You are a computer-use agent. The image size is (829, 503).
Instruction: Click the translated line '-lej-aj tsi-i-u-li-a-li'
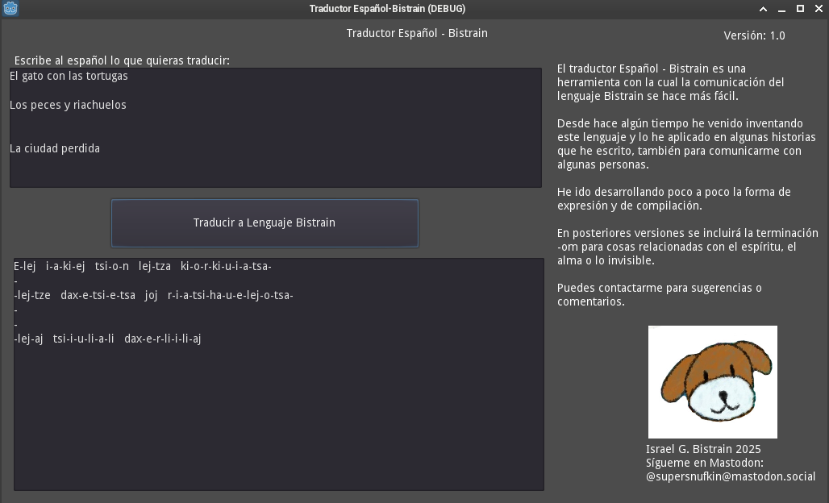pyautogui.click(x=107, y=339)
